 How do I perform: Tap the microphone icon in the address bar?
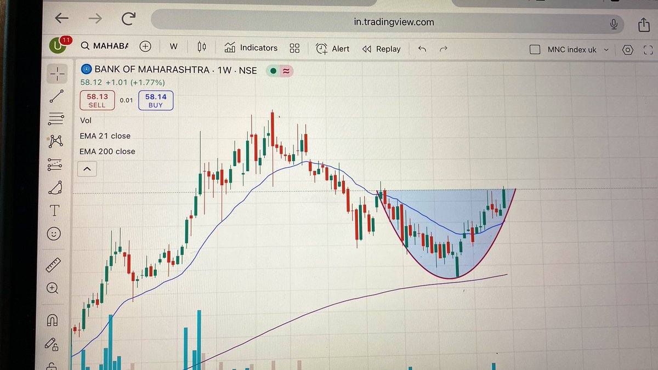coord(614,24)
